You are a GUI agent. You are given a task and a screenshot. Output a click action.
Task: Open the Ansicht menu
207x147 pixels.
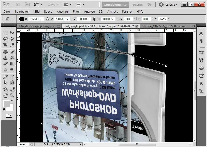(113, 12)
